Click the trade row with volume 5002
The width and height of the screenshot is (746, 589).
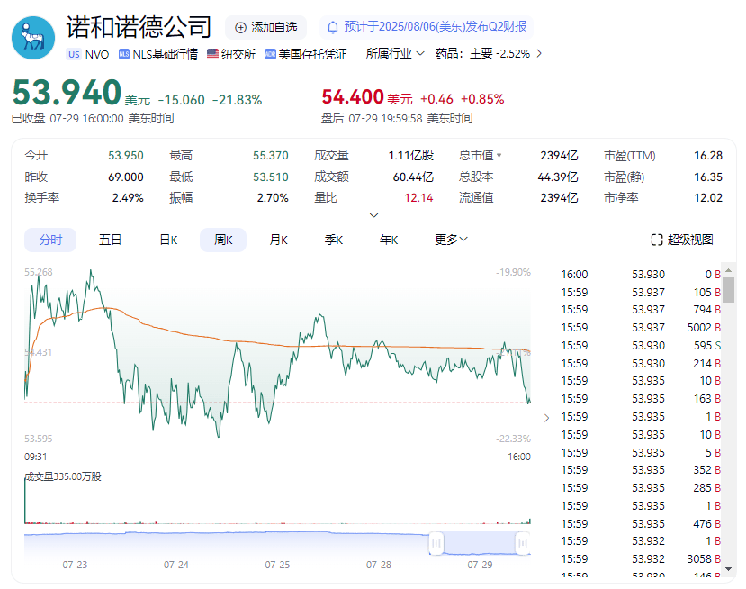[641, 328]
